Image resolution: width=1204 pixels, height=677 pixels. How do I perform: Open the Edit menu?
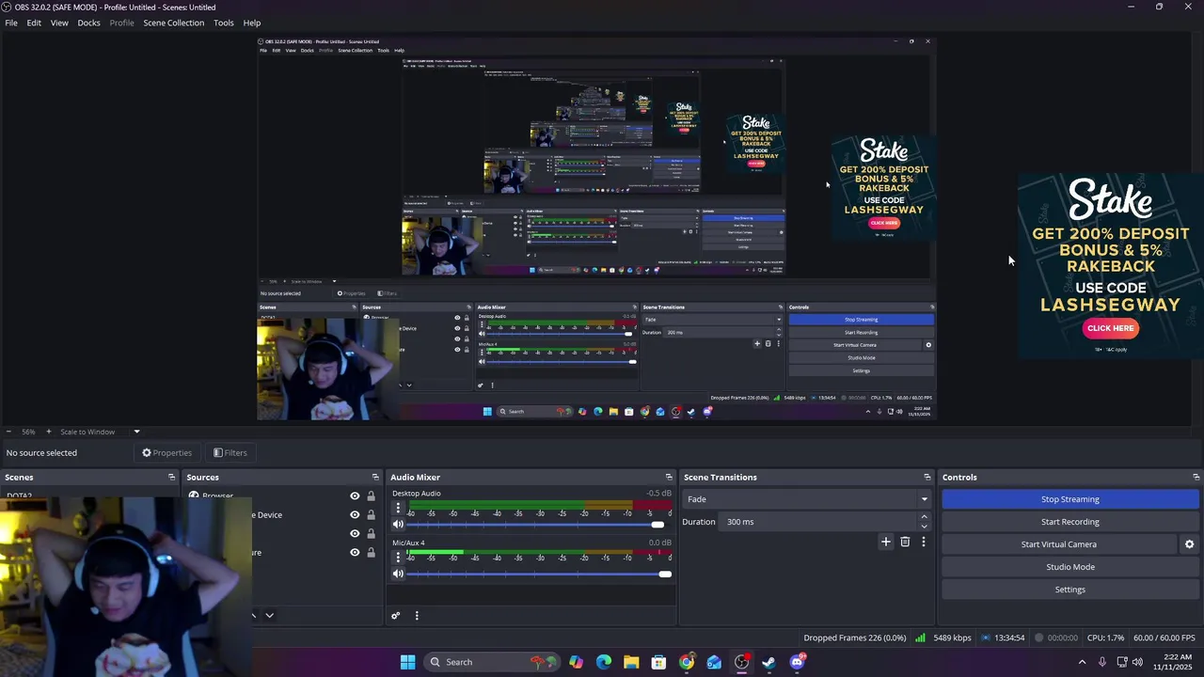(x=34, y=23)
